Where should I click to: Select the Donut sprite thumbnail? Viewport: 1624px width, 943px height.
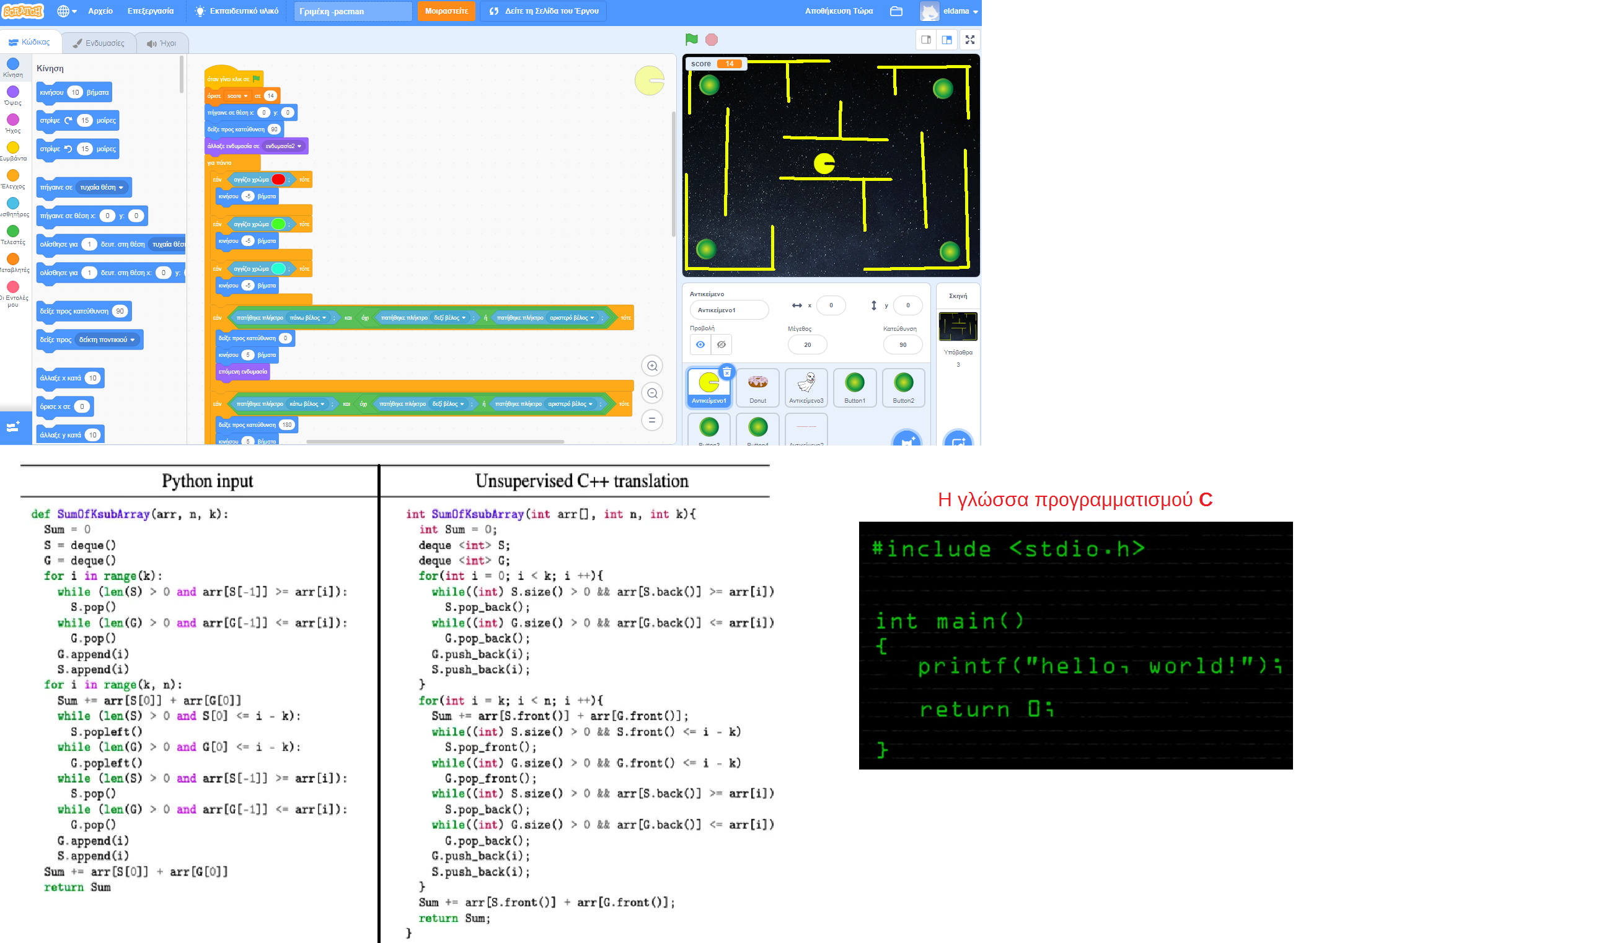click(x=757, y=387)
